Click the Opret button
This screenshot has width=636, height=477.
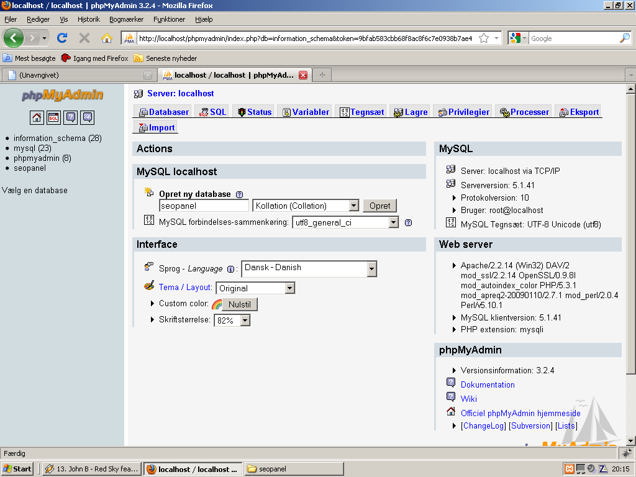379,206
